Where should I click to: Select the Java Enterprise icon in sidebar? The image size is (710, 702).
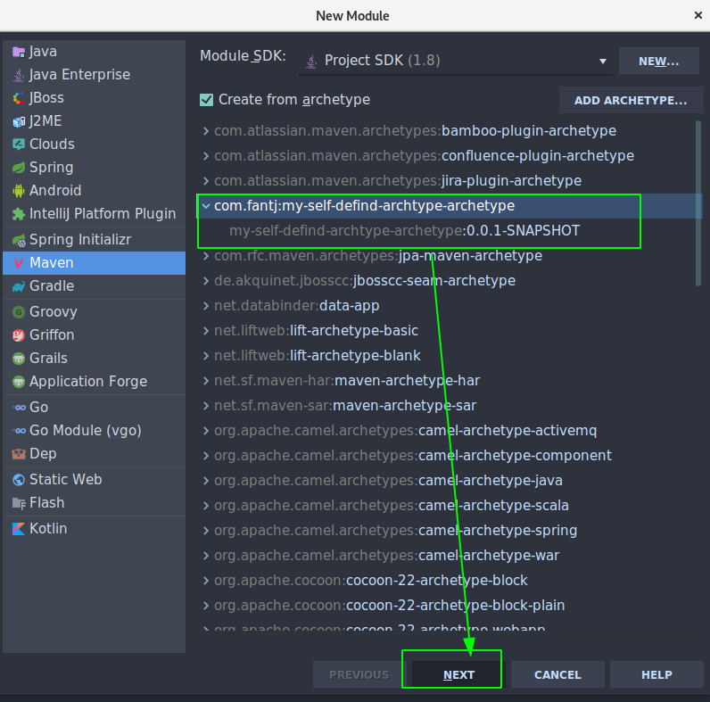[19, 75]
